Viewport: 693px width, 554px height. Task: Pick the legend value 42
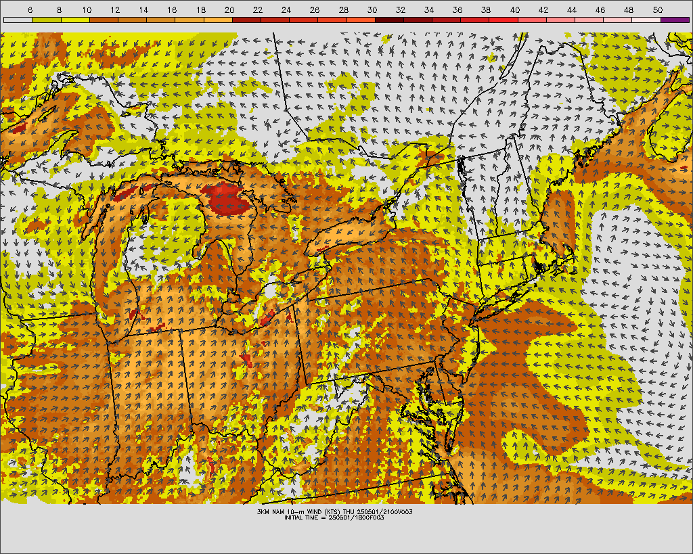coord(543,9)
